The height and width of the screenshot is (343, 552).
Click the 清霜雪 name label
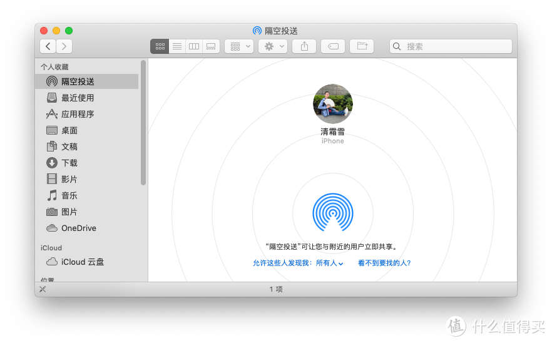[x=333, y=131]
